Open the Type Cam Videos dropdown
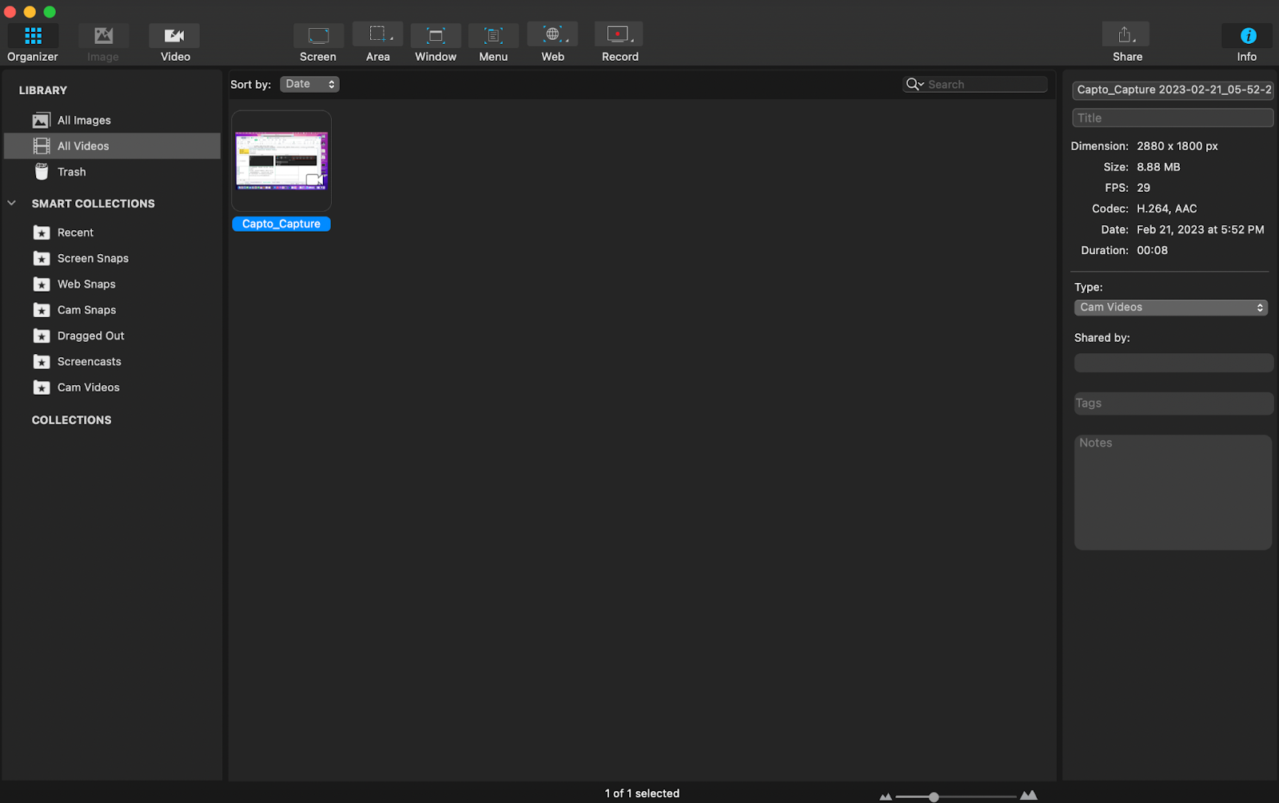 click(1171, 308)
